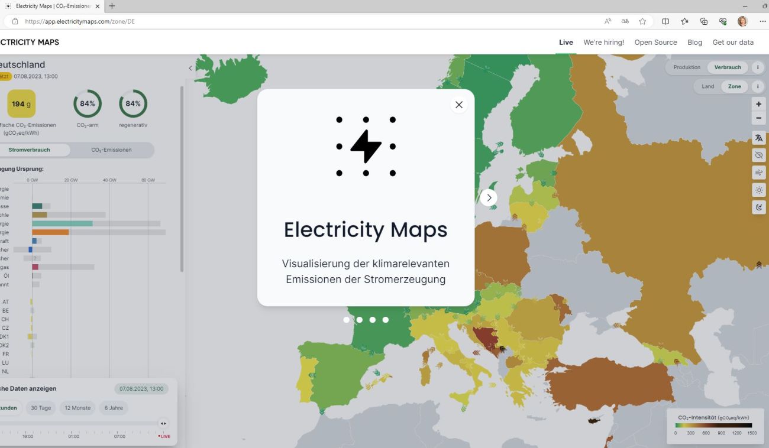The height and width of the screenshot is (448, 769).
Task: Click the 07.08.2023, 13:00 date badge
Action: 141,389
